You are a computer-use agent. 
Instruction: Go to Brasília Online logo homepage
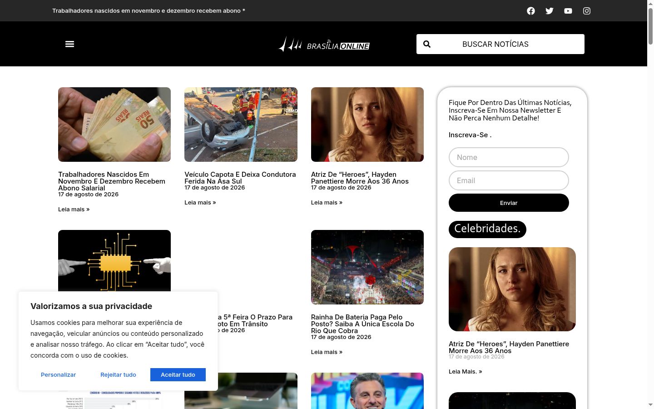click(324, 45)
